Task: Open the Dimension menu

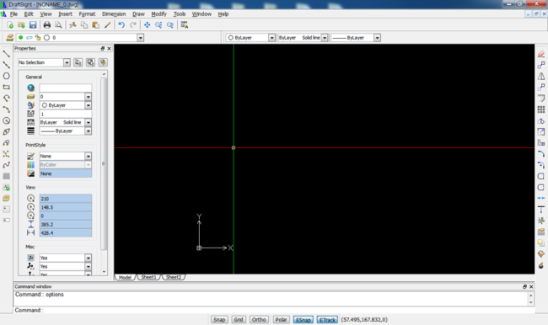Action: coord(114,14)
